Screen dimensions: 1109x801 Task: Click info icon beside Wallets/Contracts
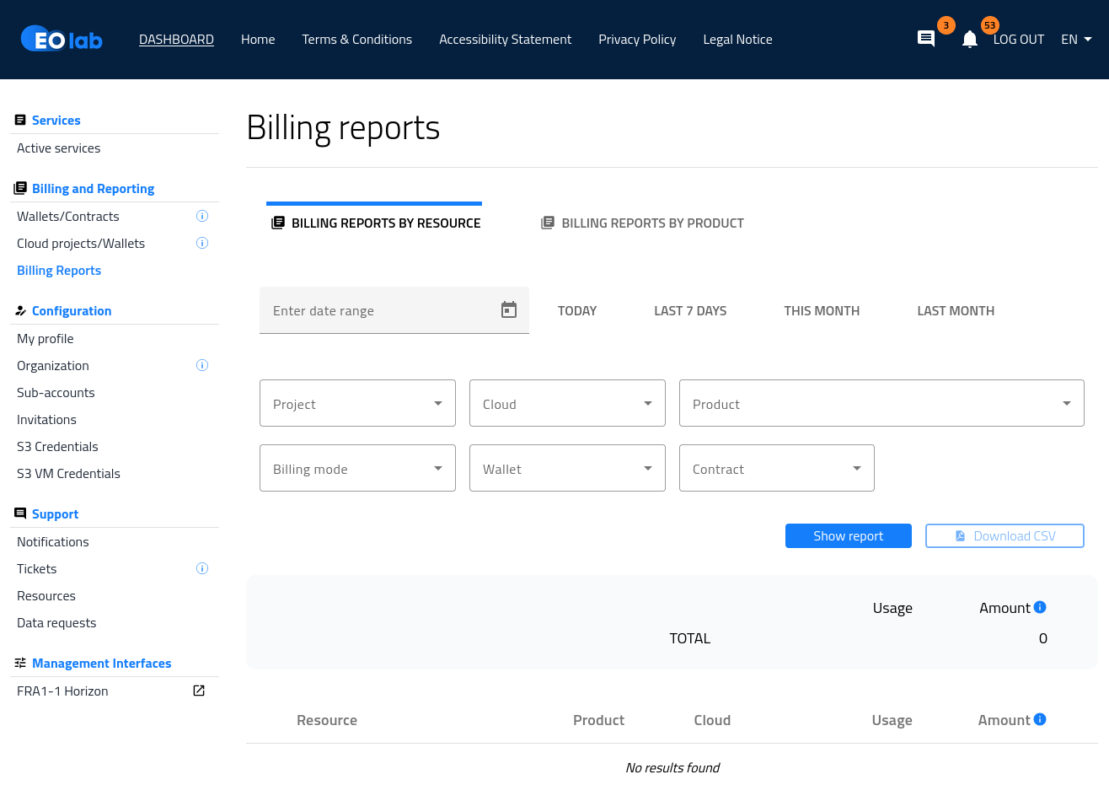tap(202, 216)
